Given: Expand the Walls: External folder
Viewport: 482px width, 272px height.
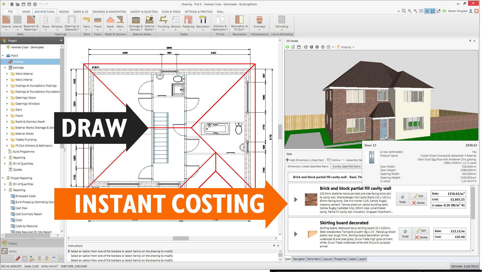Looking at the screenshot, I should coord(7,74).
